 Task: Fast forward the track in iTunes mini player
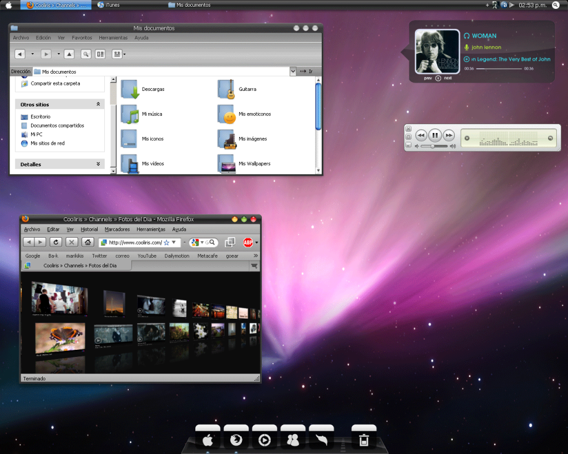[x=448, y=135]
